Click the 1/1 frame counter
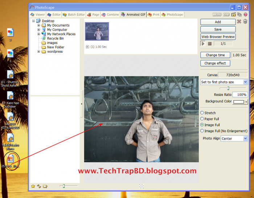Viewport: 254px width, 198px height. click(223, 44)
